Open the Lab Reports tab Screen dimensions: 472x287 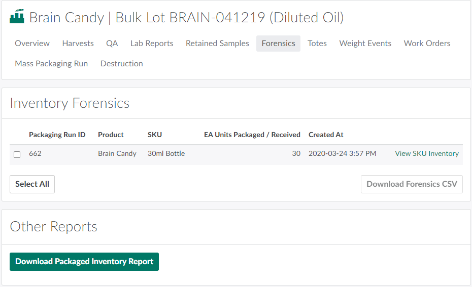coord(152,44)
